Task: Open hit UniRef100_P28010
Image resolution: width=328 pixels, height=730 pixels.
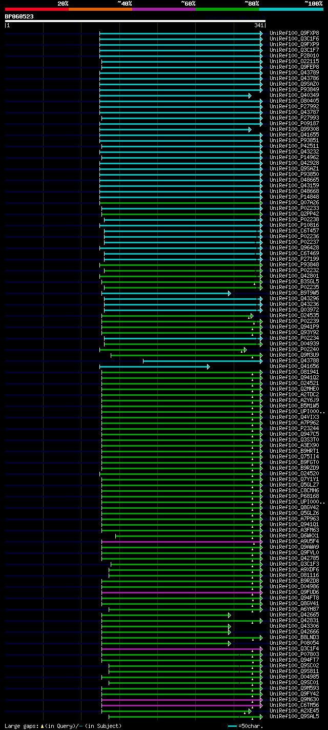Action: (x=294, y=56)
